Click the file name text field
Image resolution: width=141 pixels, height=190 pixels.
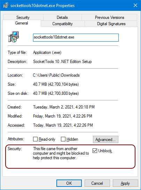(x=76, y=37)
